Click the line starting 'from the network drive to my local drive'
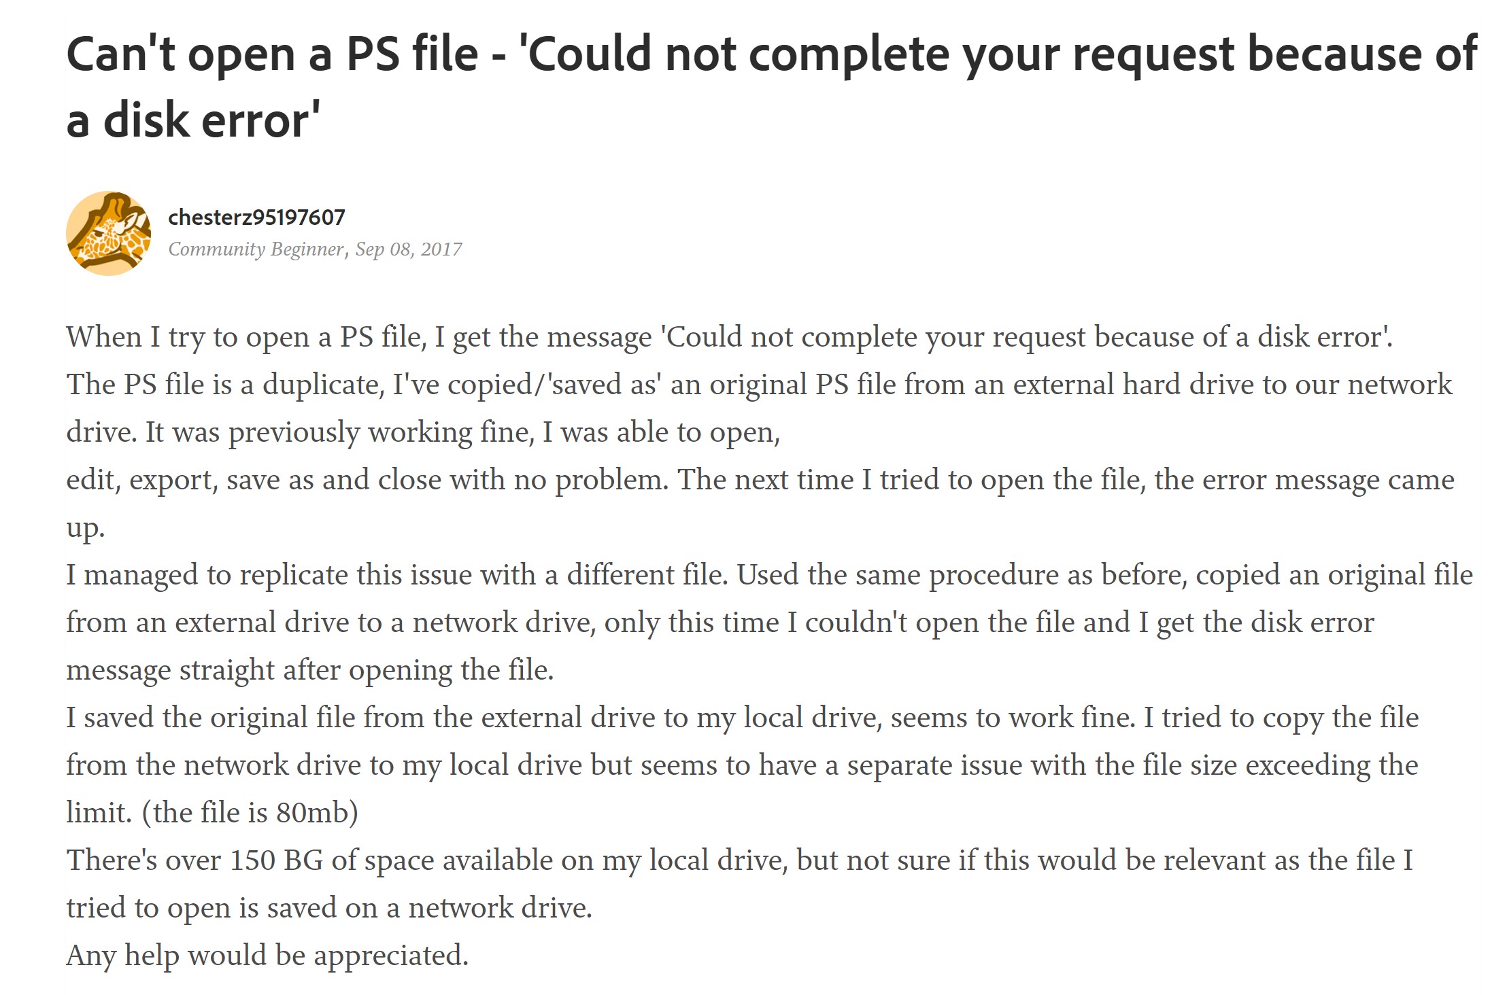This screenshot has width=1490, height=995. (741, 765)
